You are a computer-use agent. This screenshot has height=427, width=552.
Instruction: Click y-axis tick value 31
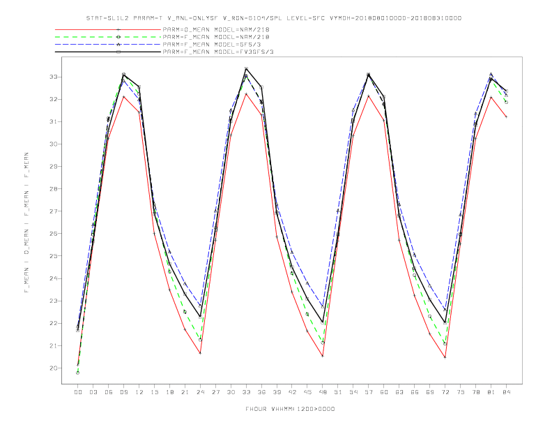coord(54,121)
